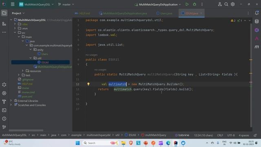The width and height of the screenshot is (261, 147).
Task: Select mvnw.cmd in project tree
Action: tap(28, 92)
